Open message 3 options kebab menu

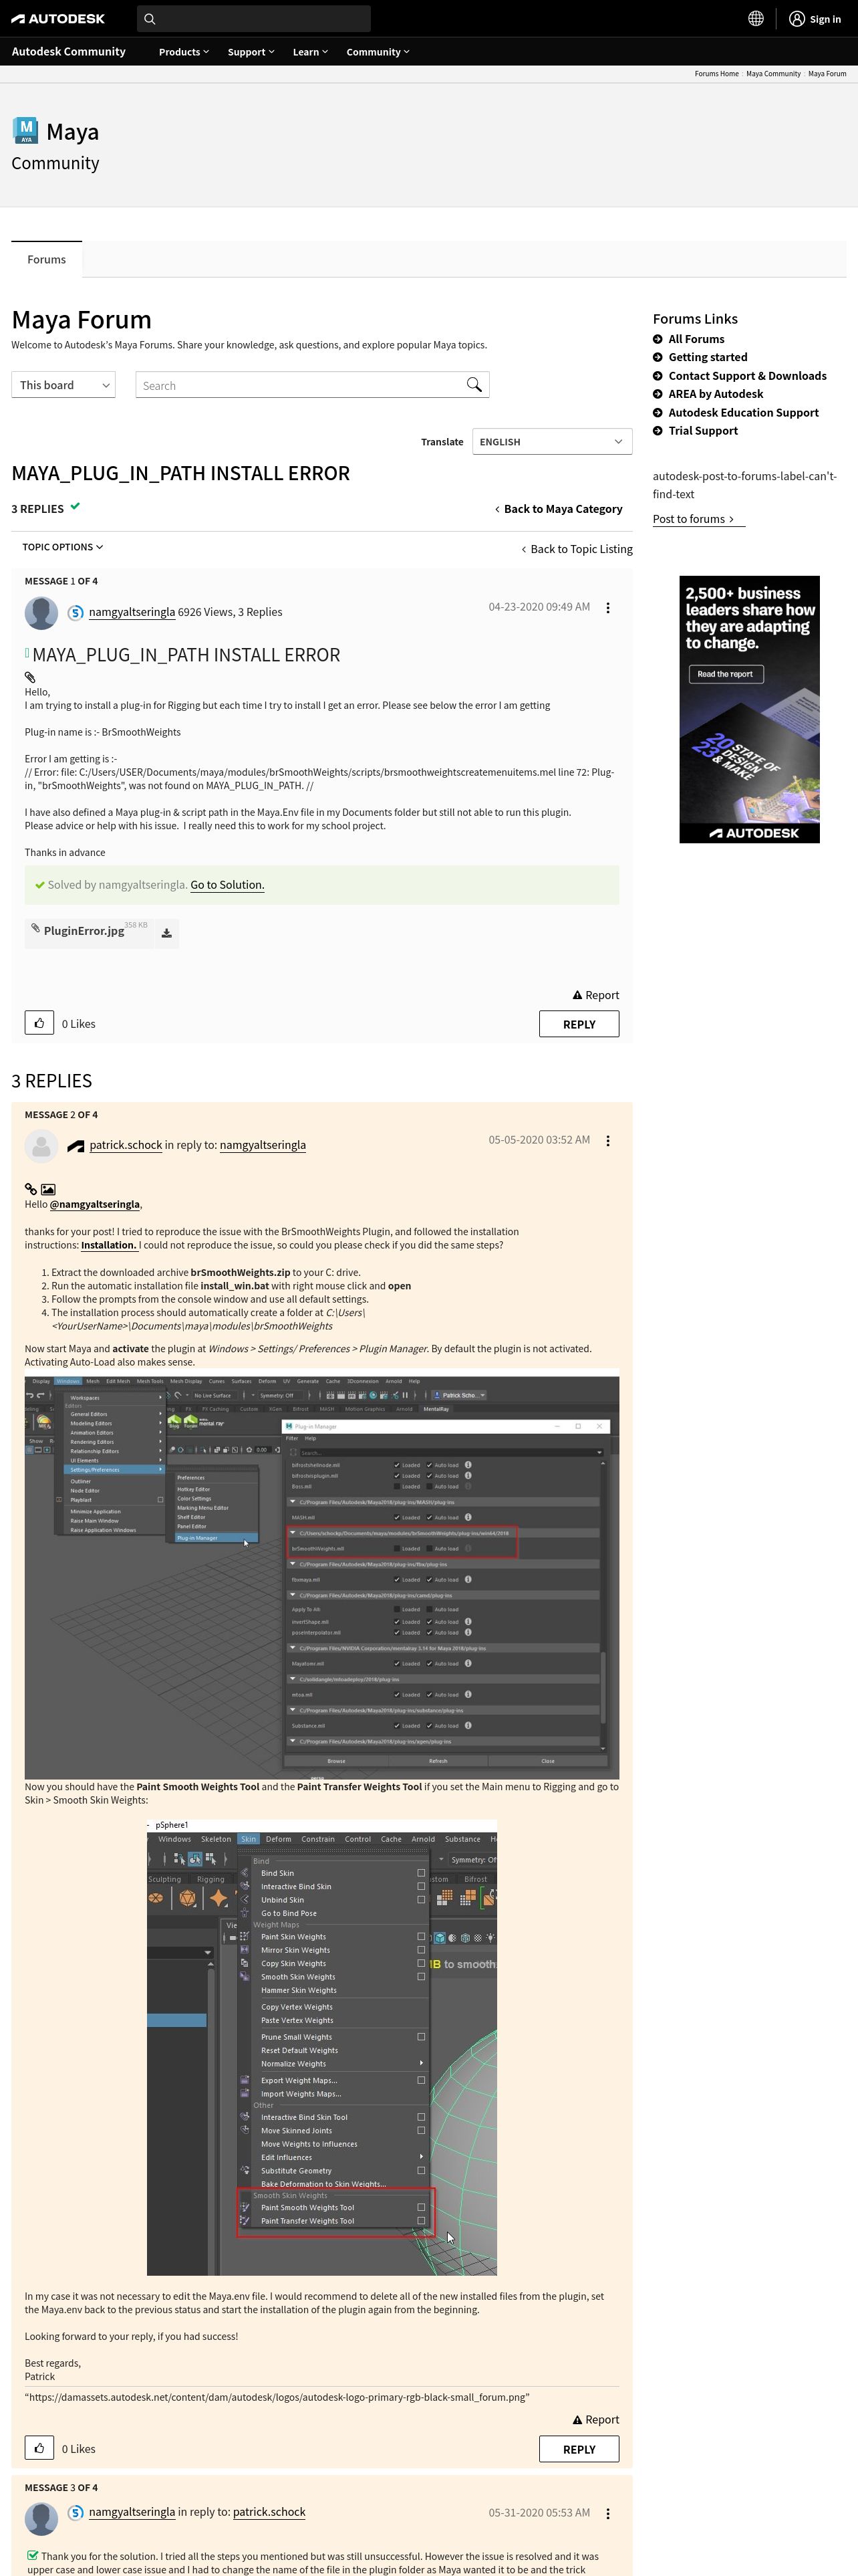[608, 2513]
